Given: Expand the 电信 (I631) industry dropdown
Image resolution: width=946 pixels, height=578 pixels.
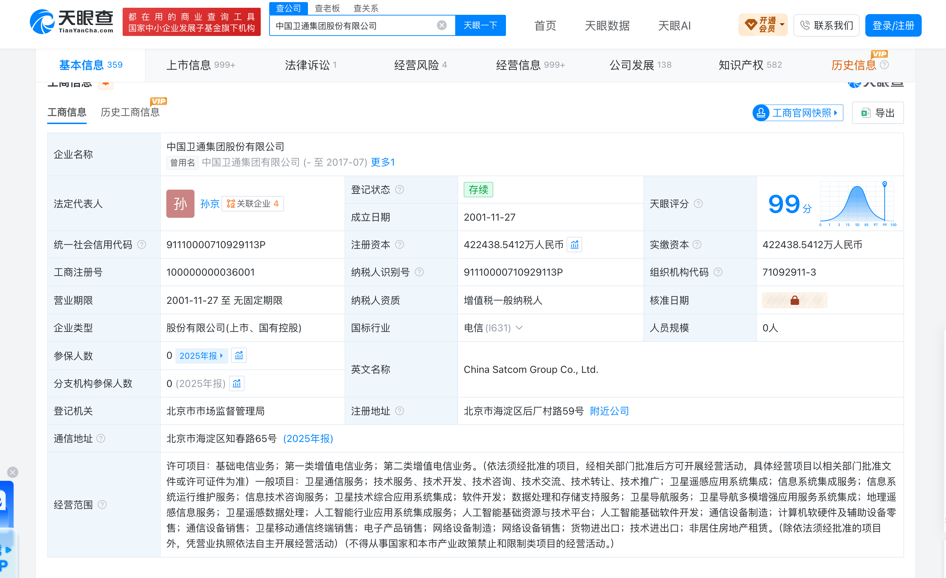Looking at the screenshot, I should [519, 328].
